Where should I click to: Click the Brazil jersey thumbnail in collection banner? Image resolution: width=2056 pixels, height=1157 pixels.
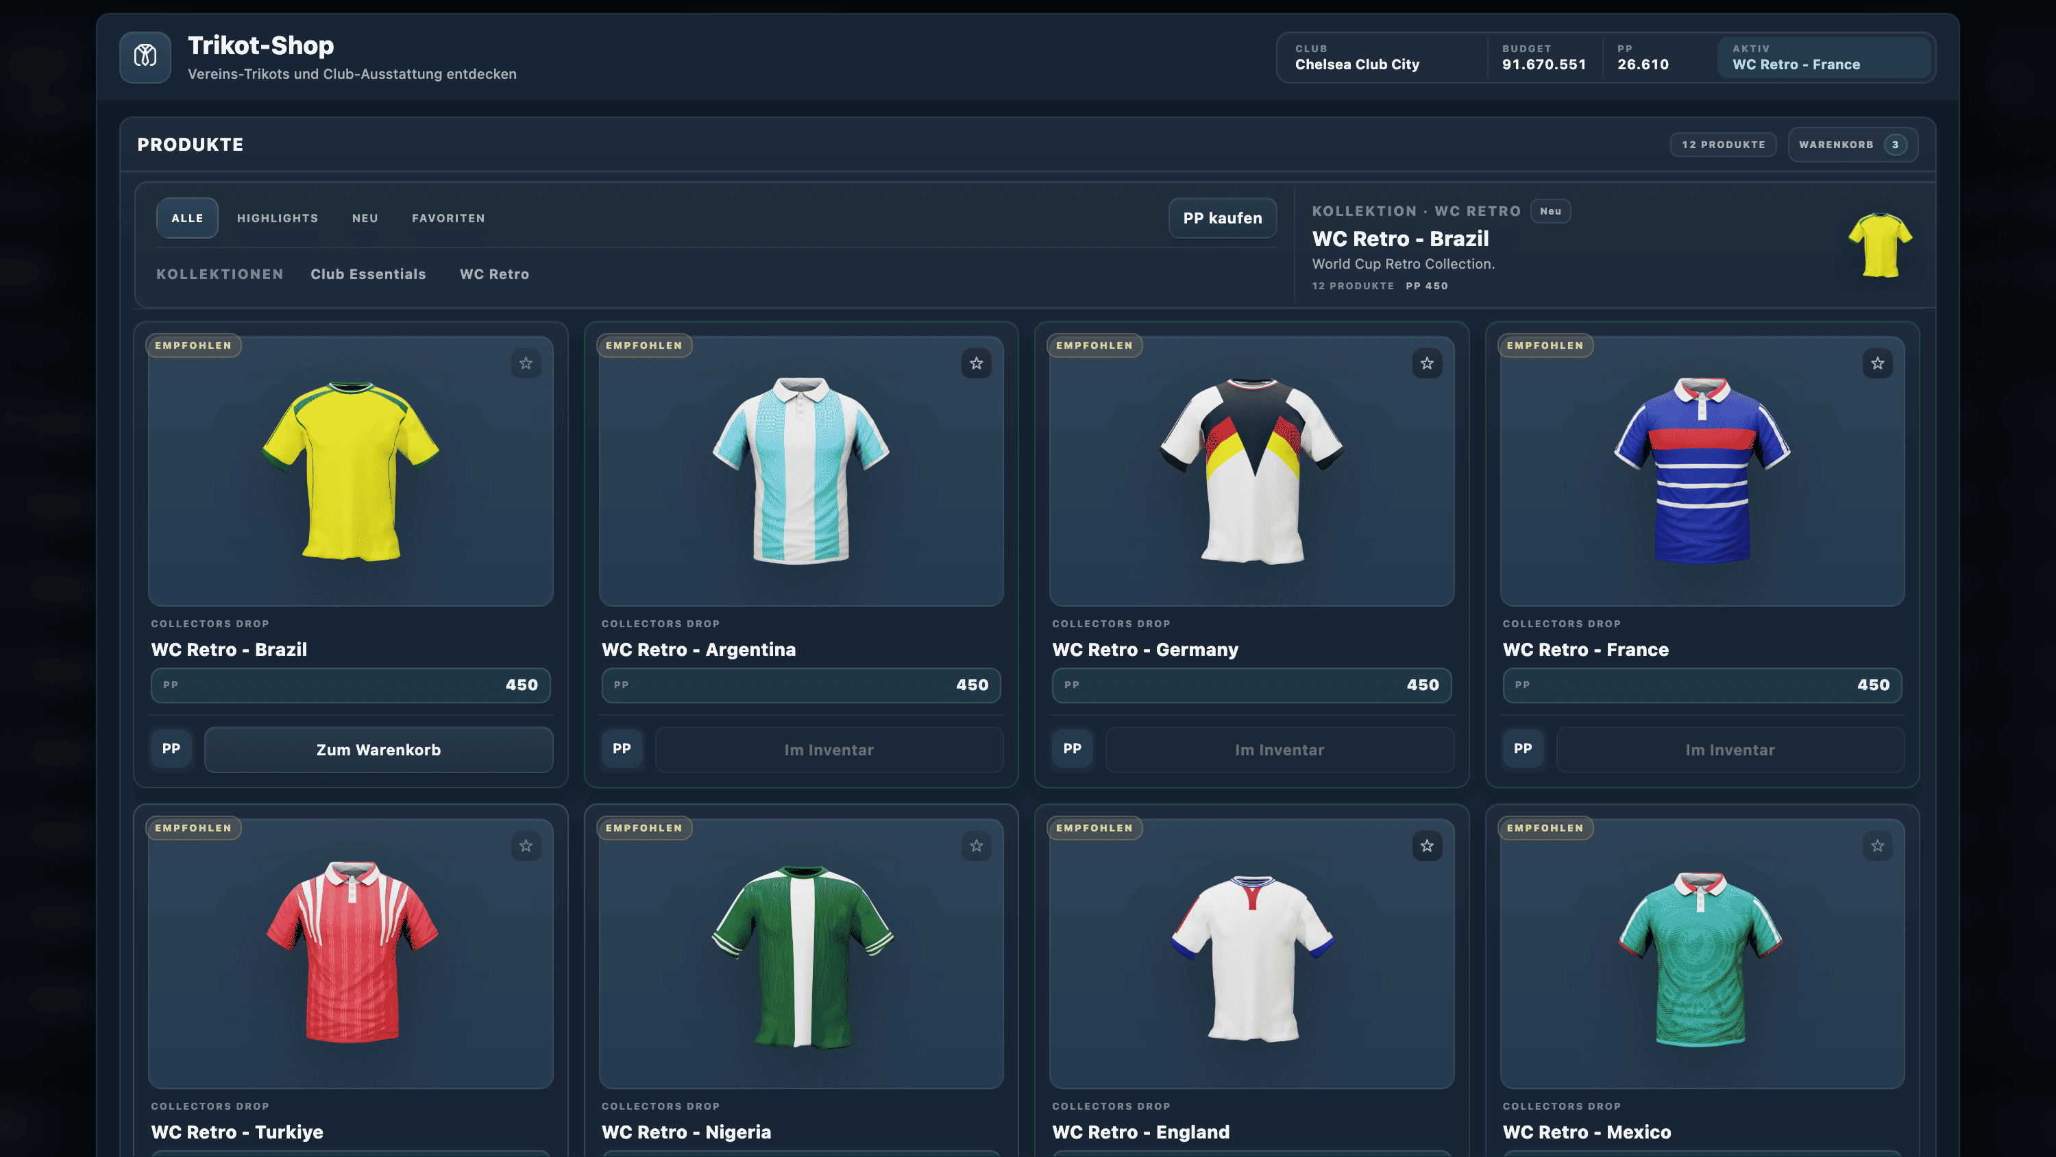pyautogui.click(x=1880, y=245)
